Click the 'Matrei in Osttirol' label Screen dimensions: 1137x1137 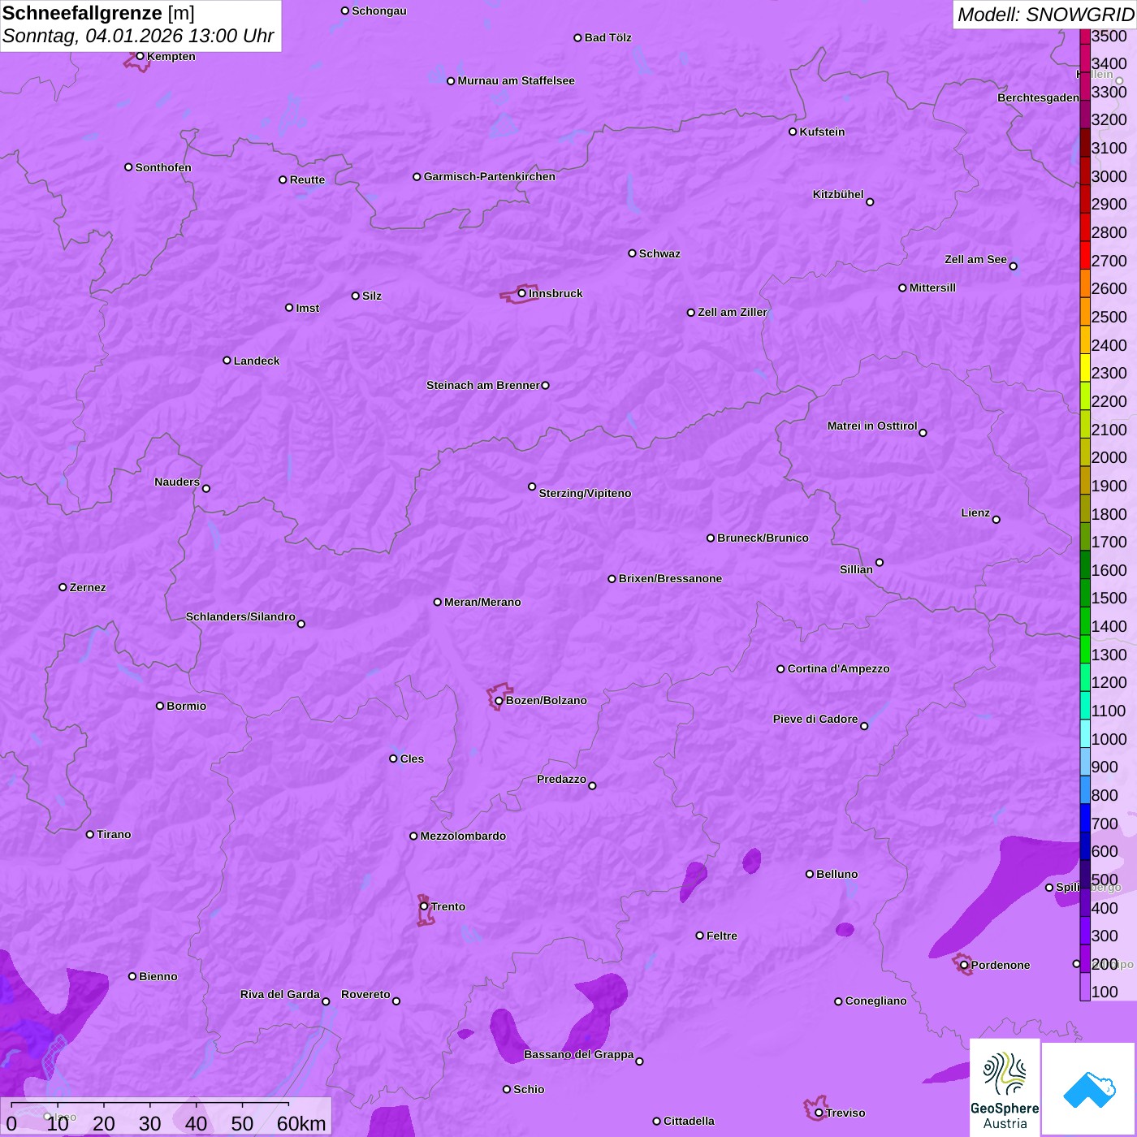(x=872, y=426)
